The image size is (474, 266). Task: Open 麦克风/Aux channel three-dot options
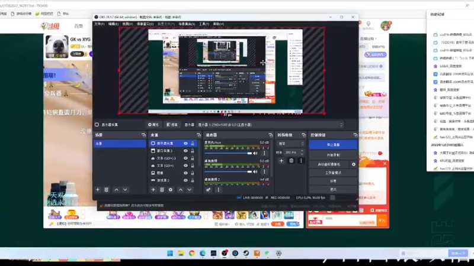click(264, 153)
